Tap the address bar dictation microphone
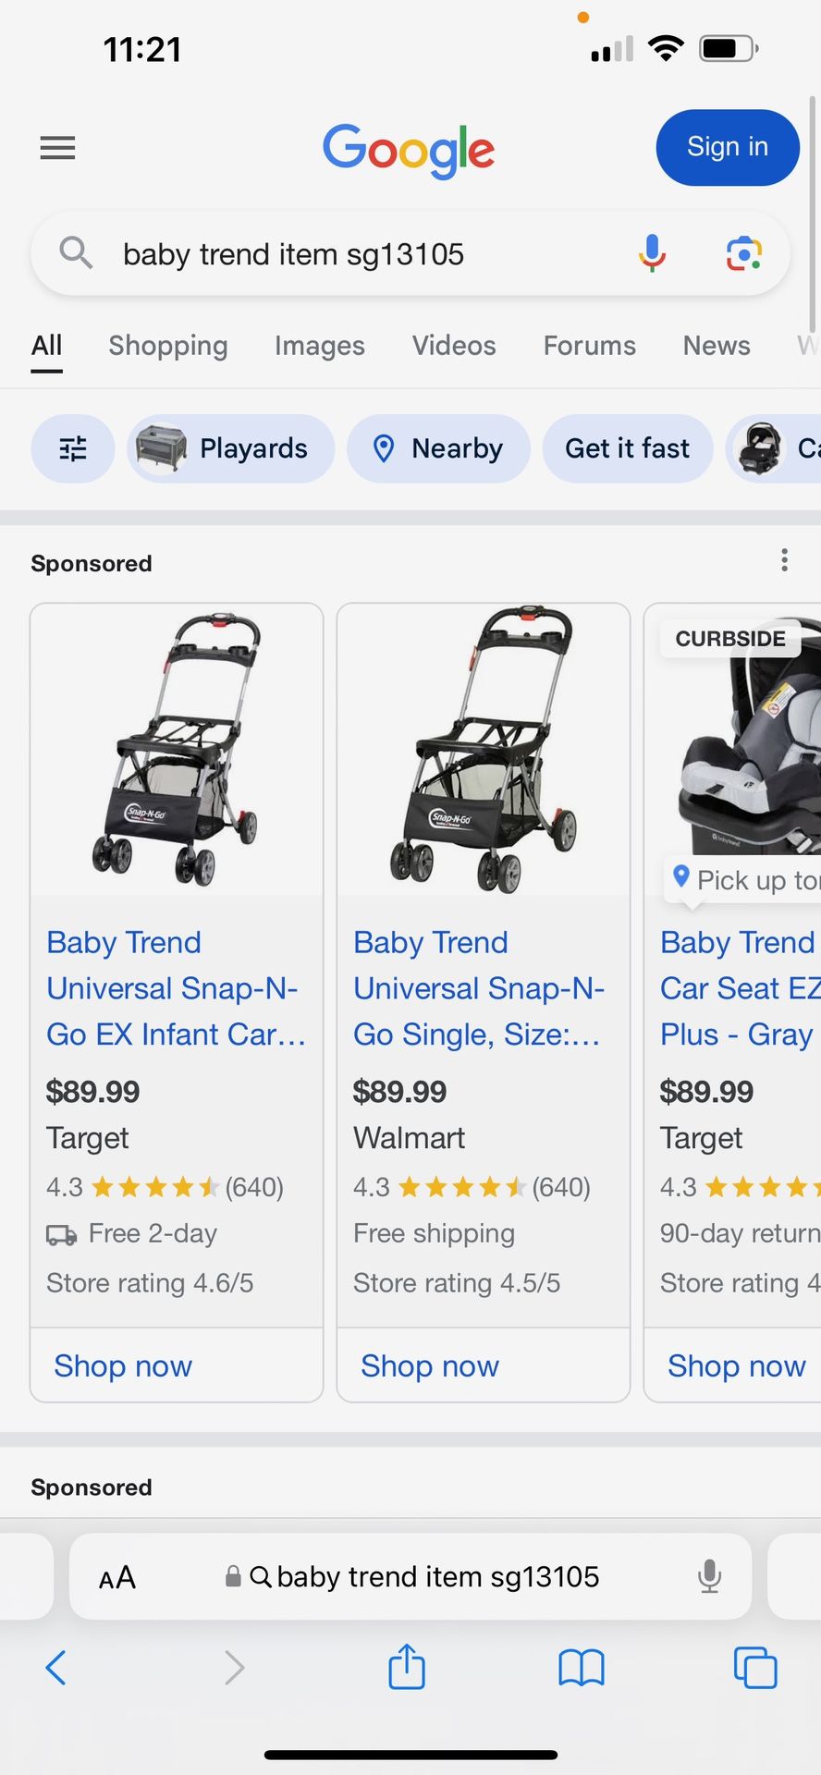This screenshot has height=1775, width=821. (x=709, y=1576)
